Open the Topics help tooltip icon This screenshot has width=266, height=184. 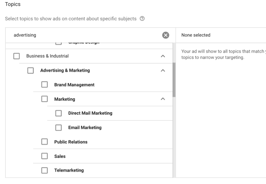click(x=142, y=19)
